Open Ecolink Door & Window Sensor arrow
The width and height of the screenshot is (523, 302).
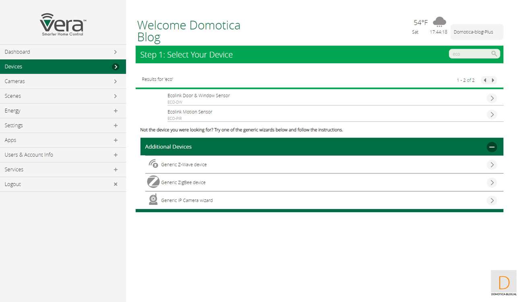[x=492, y=98]
